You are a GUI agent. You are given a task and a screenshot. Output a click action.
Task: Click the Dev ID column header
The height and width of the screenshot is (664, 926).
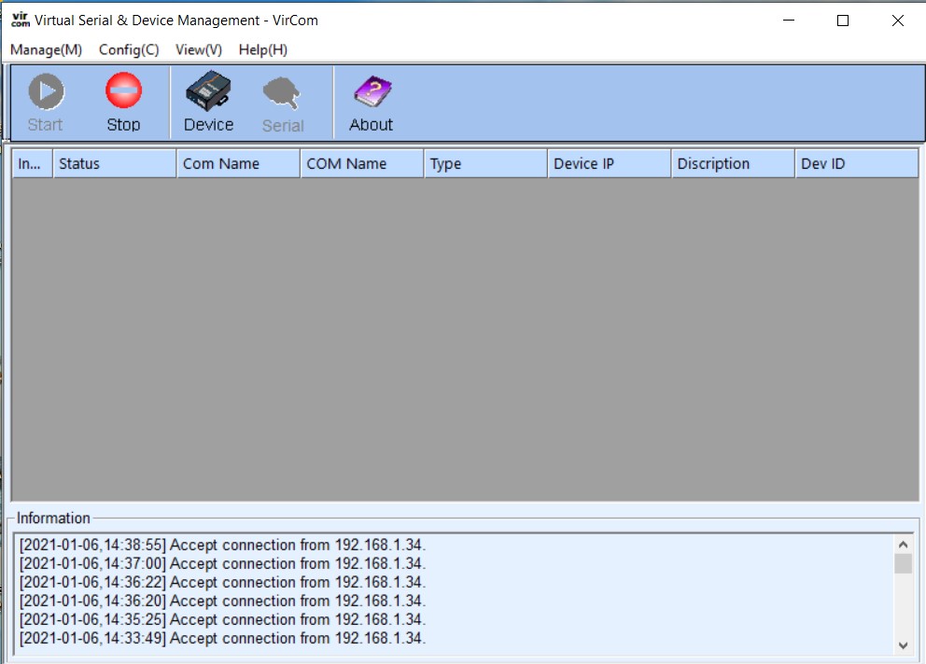tap(855, 164)
